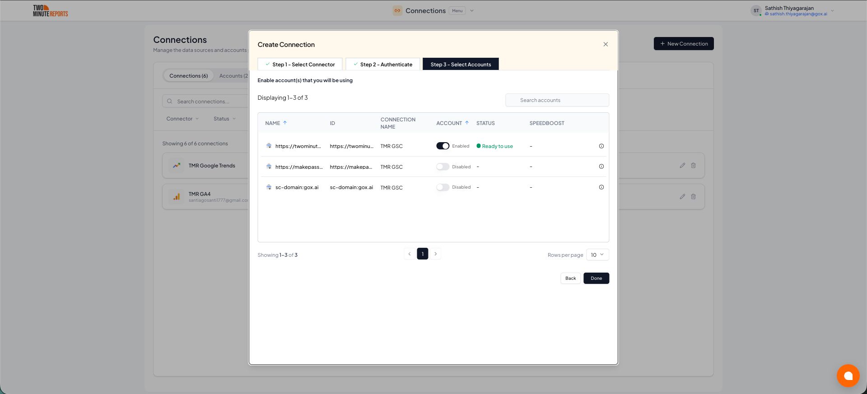
Task: Click the Back button
Action: click(570, 278)
